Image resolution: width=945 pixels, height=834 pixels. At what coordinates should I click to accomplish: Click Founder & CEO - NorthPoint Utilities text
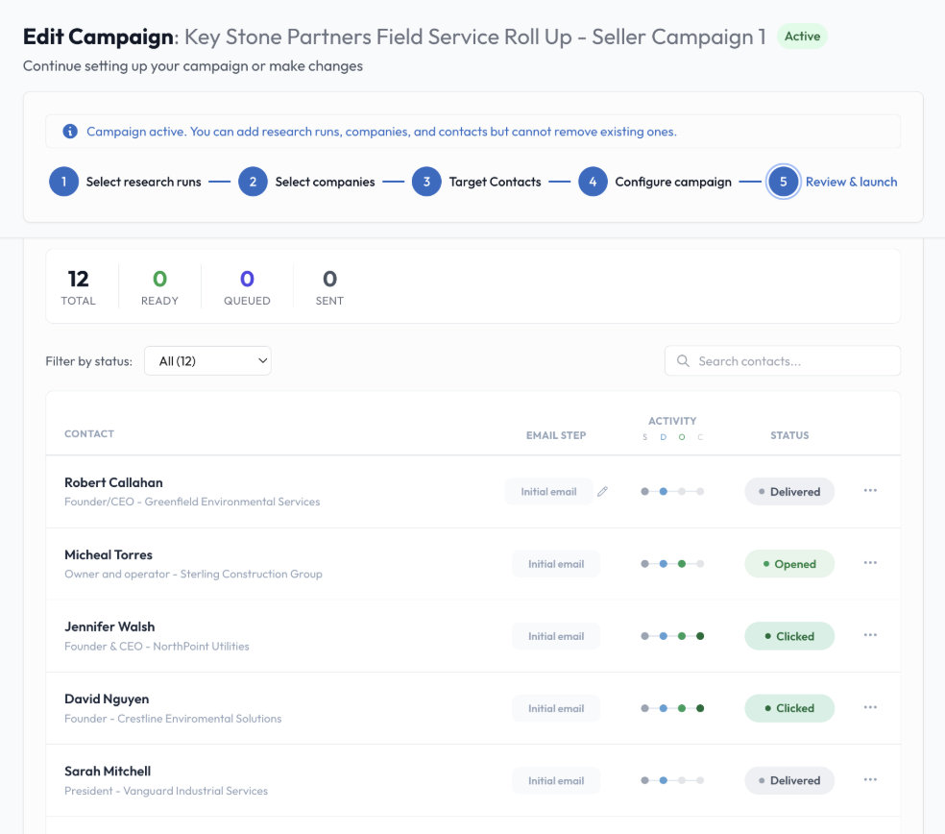pyautogui.click(x=157, y=647)
